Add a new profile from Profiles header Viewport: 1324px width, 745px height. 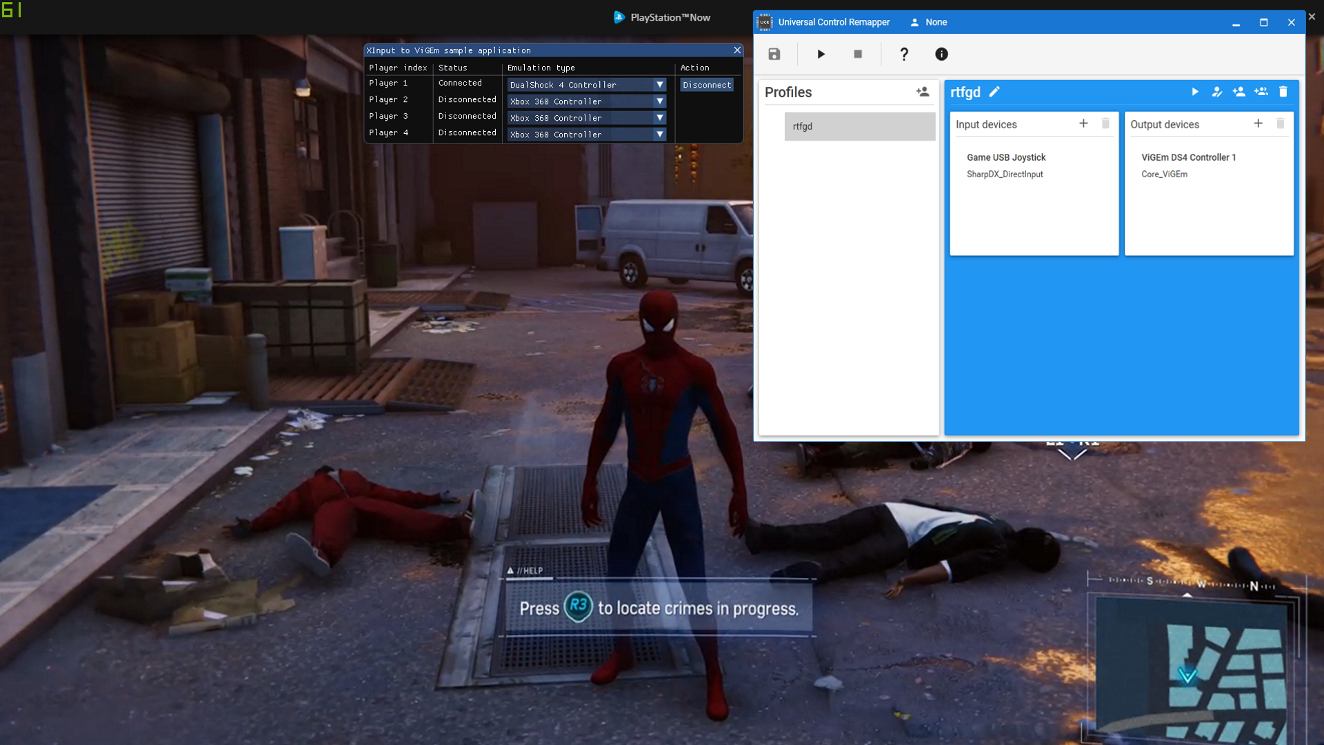point(923,92)
